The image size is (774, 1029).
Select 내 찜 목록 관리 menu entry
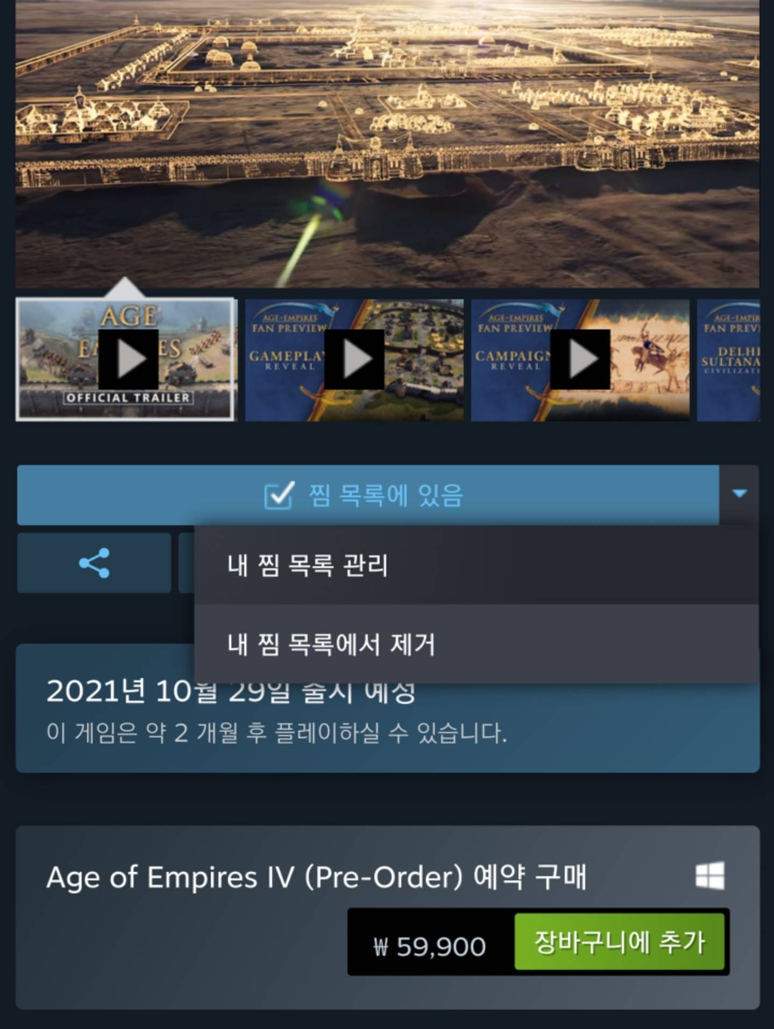(x=477, y=565)
